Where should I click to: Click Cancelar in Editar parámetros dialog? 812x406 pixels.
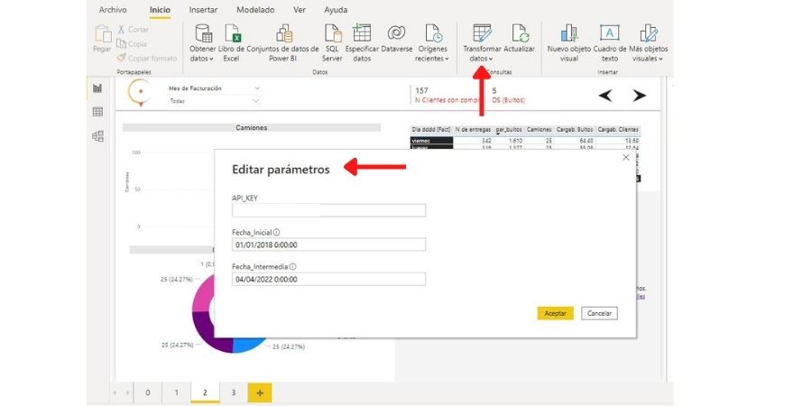click(x=599, y=313)
